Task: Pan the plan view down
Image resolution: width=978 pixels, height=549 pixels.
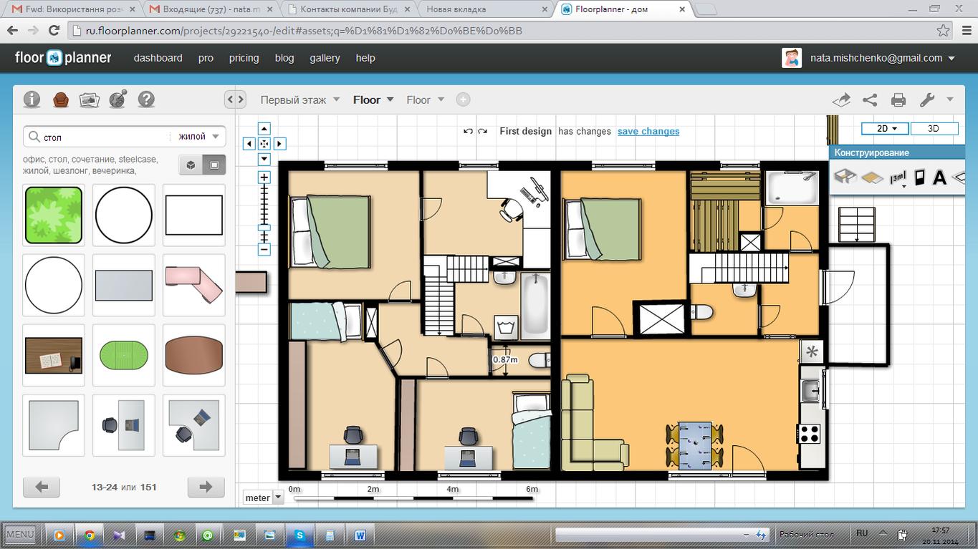Action: 264,159
